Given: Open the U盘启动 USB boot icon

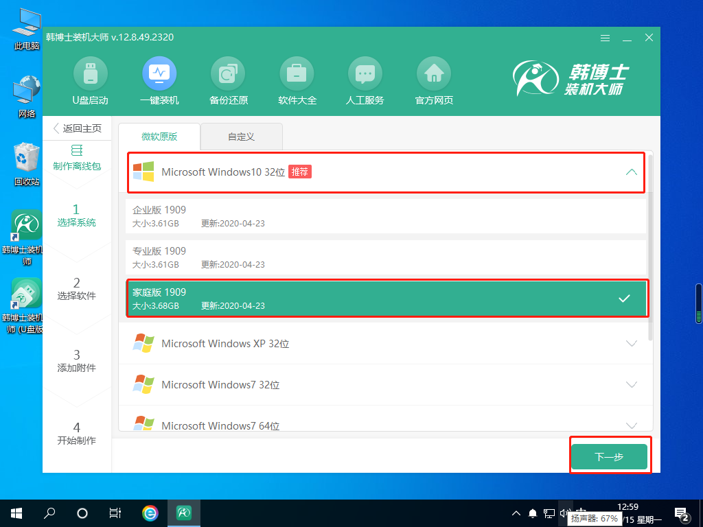Looking at the screenshot, I should click(91, 73).
